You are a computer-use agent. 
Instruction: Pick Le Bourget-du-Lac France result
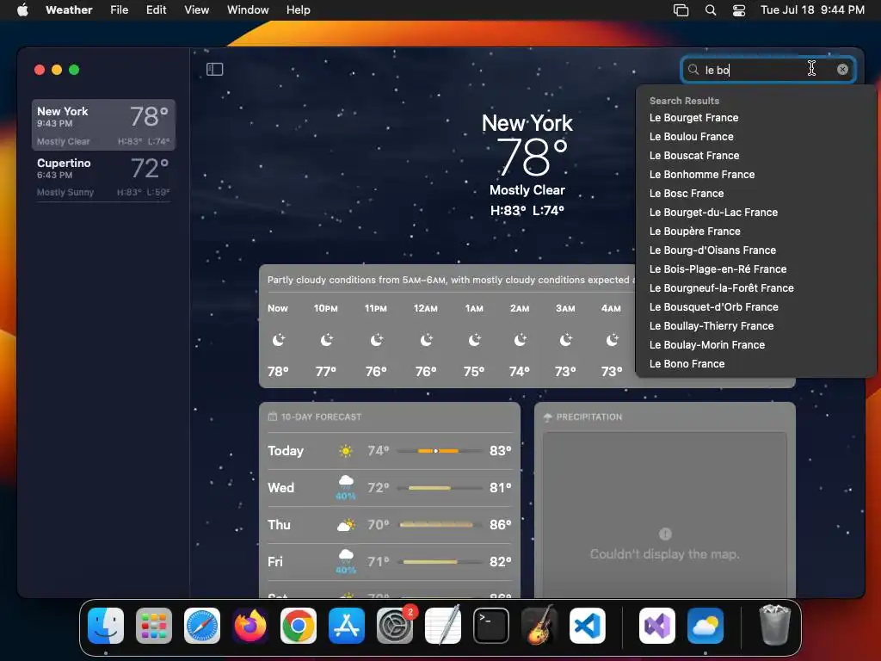pos(713,213)
